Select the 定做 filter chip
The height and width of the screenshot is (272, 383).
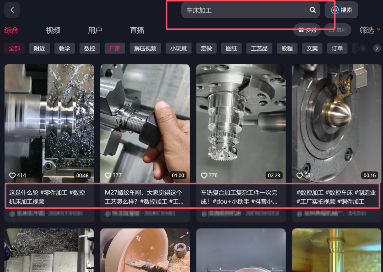click(x=206, y=48)
